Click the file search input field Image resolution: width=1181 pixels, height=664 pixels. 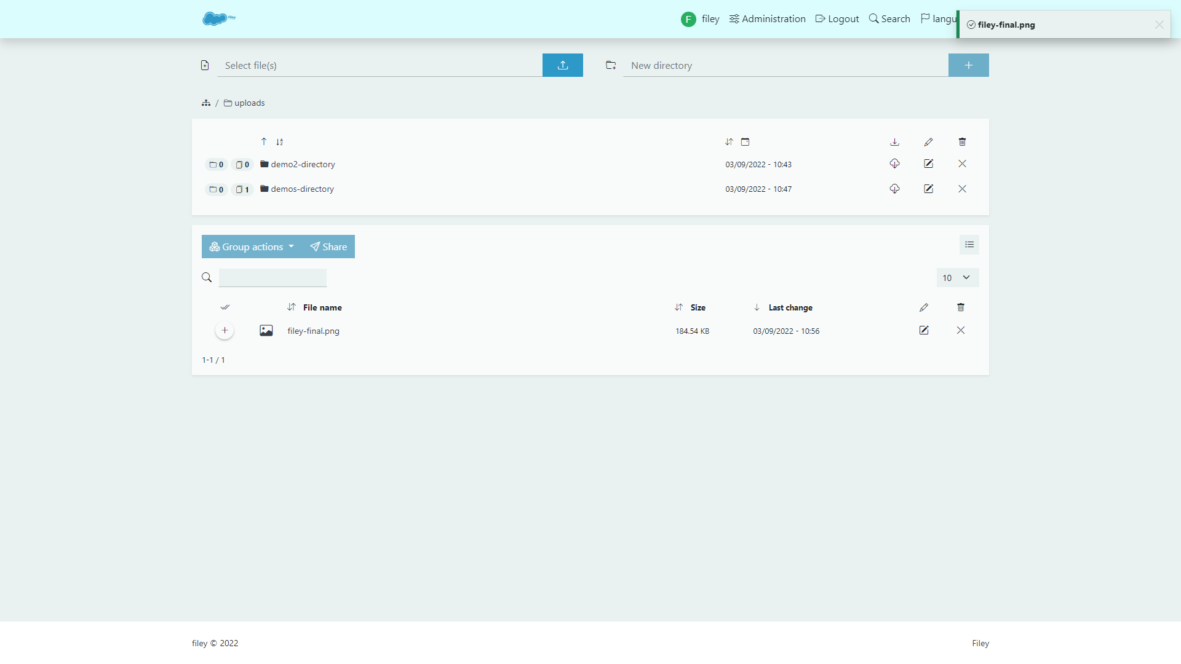[x=272, y=278]
